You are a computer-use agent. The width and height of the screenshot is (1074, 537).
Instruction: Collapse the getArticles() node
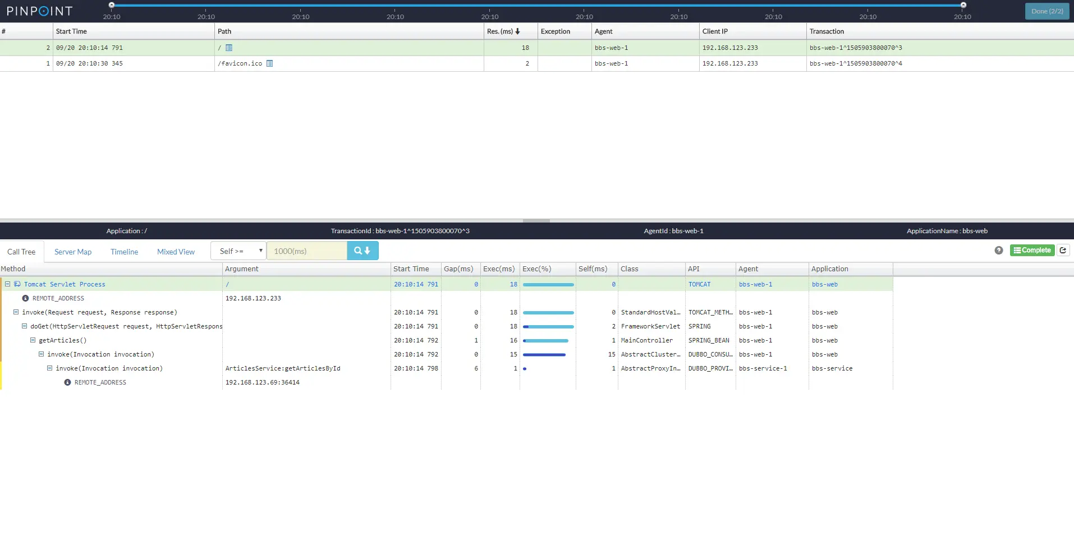point(33,340)
